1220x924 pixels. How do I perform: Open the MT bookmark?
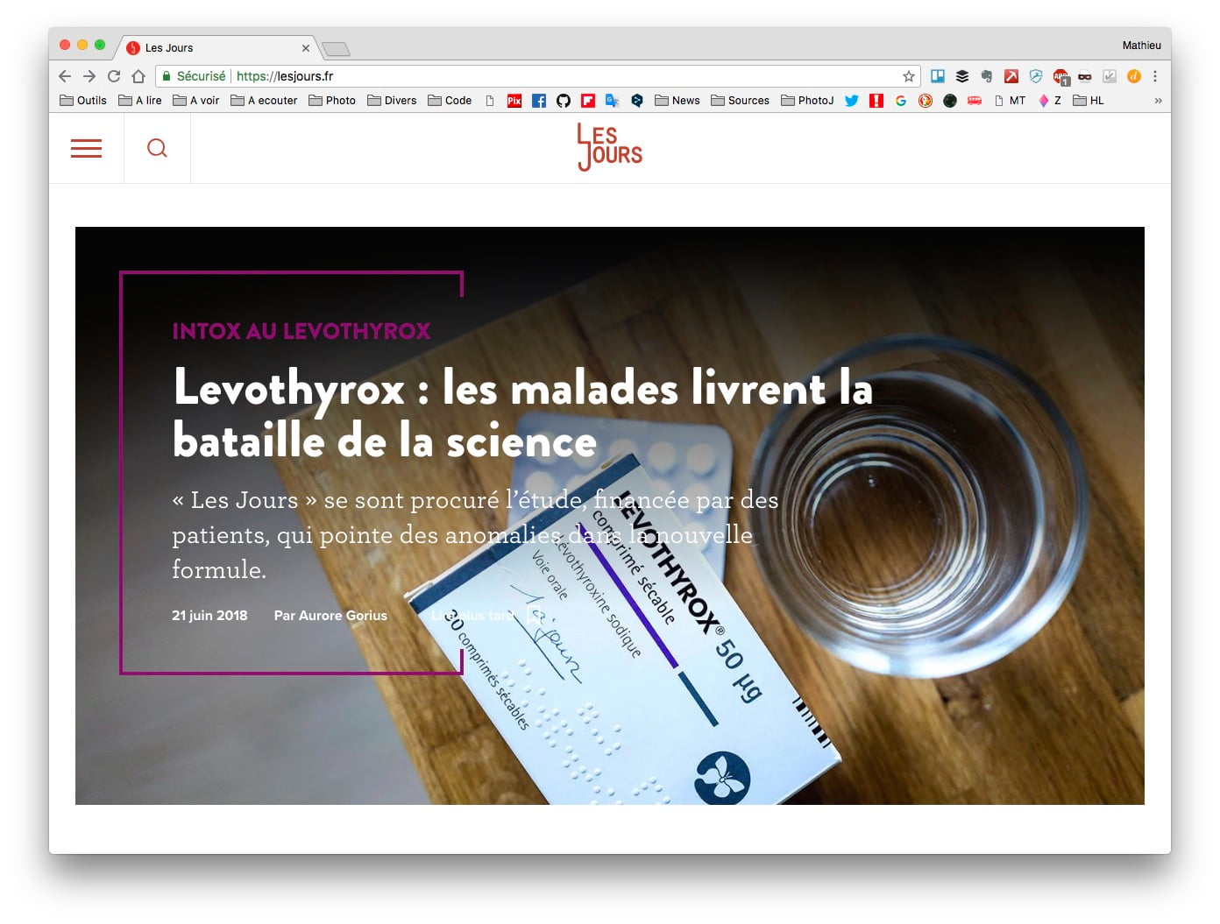pos(1010,101)
